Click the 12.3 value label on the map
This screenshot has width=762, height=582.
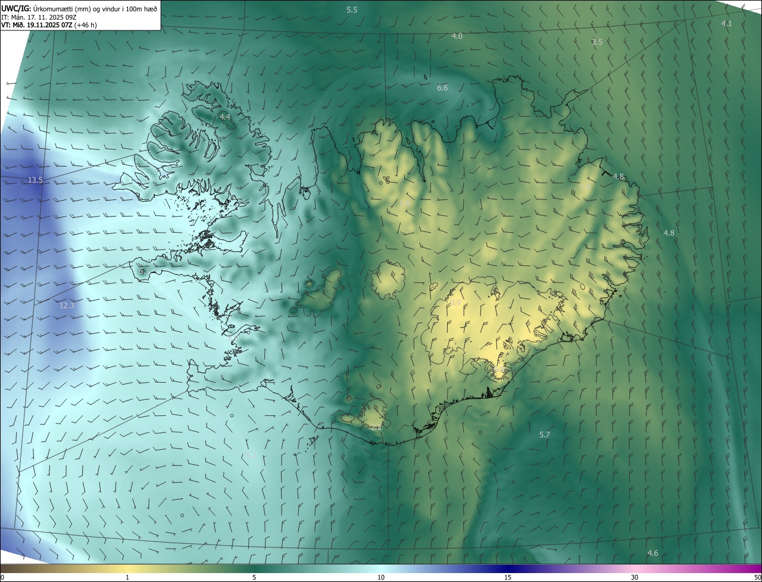(67, 305)
